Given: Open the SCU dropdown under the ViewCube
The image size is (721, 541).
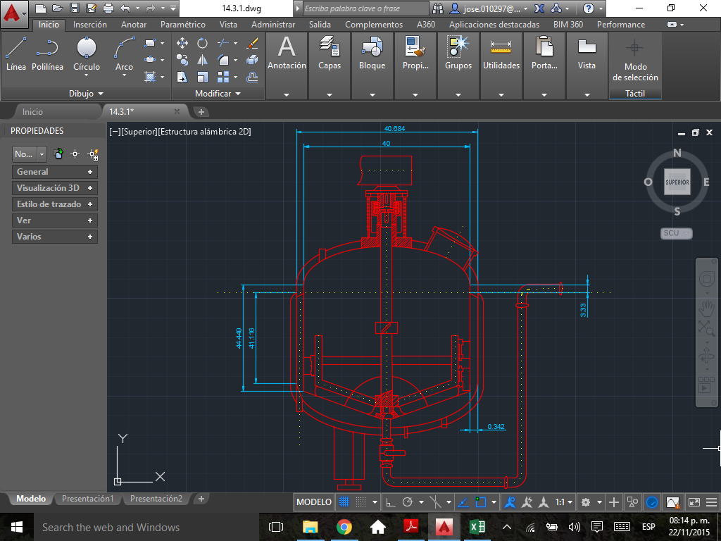Looking at the screenshot, I should pos(677,233).
